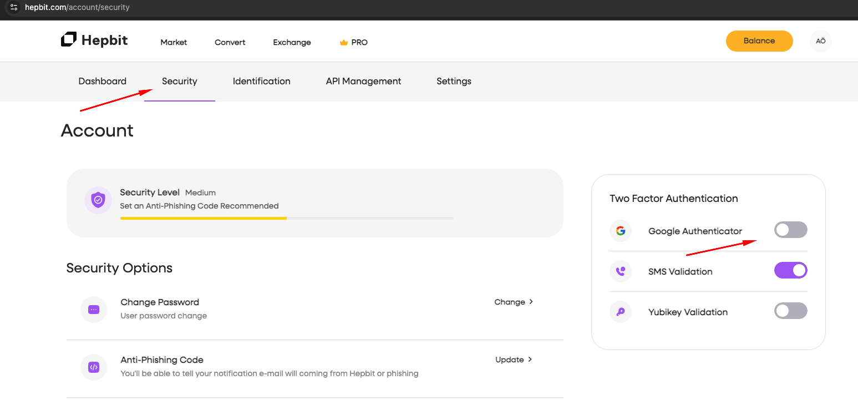Disable the SMS Validation toggle
This screenshot has height=400, width=858.
pos(790,270)
